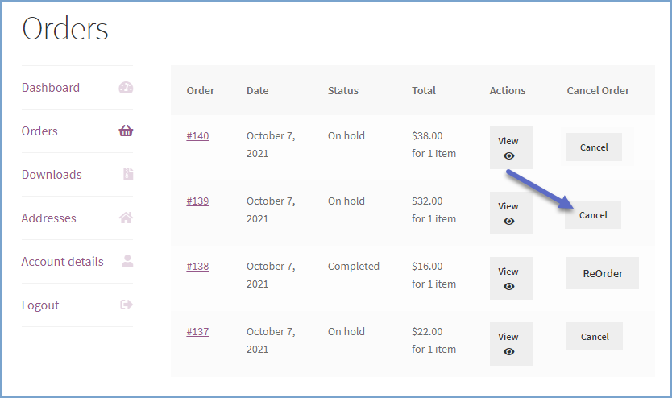The image size is (672, 398).
Task: Open order #139 link
Action: [197, 201]
